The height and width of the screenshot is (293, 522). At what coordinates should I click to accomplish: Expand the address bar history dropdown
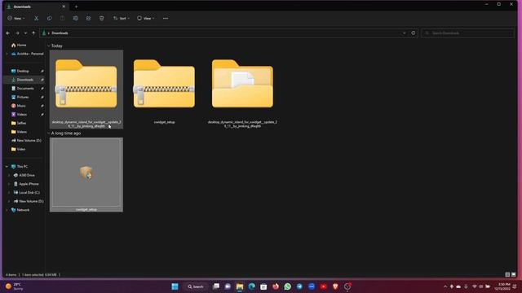pyautogui.click(x=405, y=33)
